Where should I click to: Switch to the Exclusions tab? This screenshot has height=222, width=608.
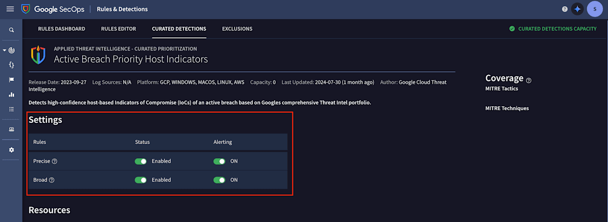coord(237,29)
